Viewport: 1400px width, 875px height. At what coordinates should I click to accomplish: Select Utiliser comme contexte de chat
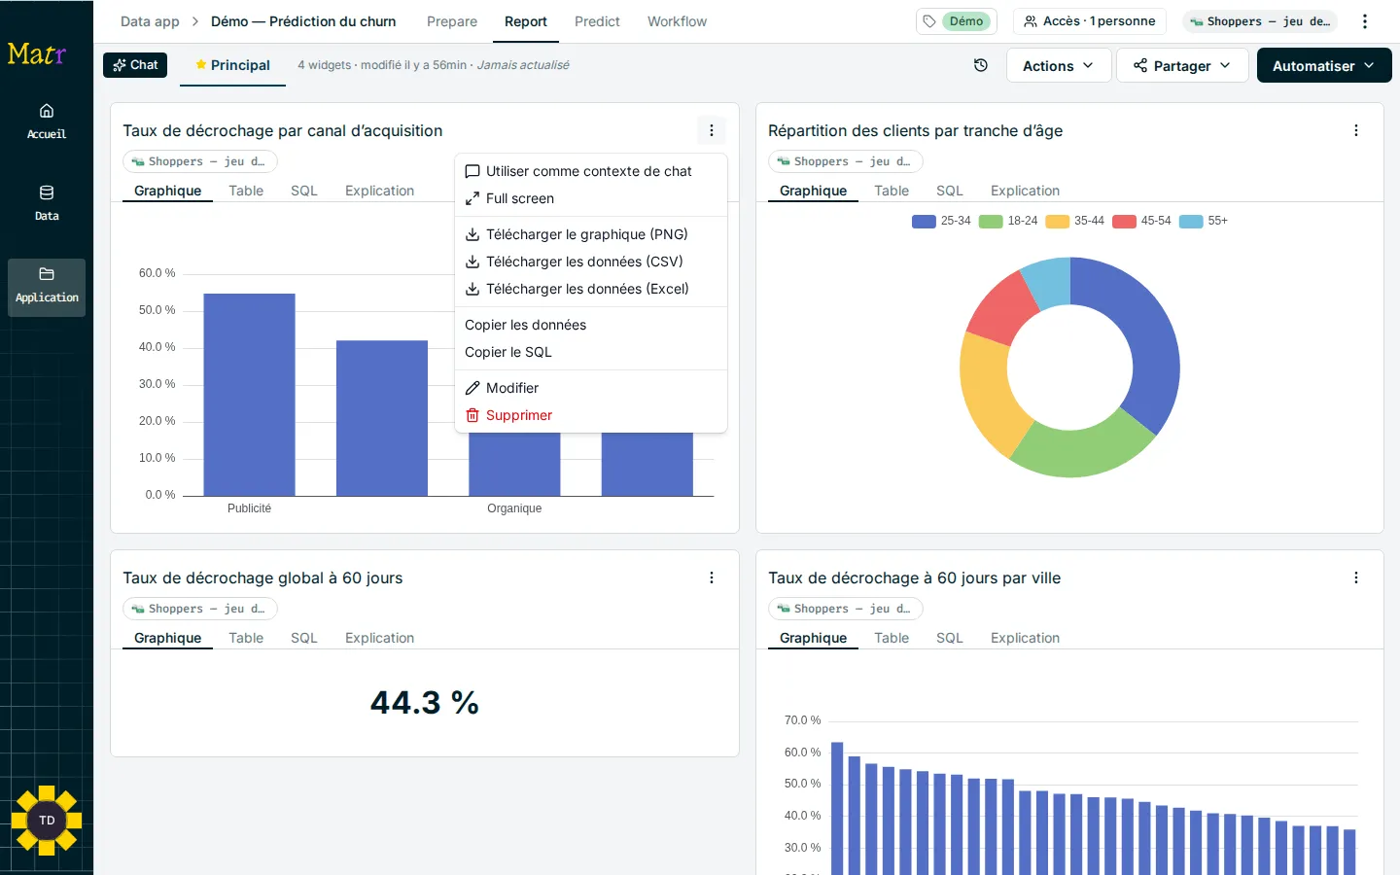click(x=591, y=171)
